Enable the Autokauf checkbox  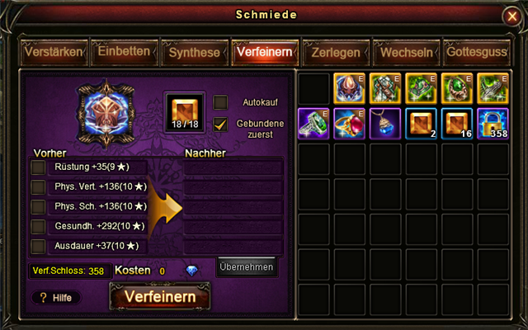click(220, 102)
